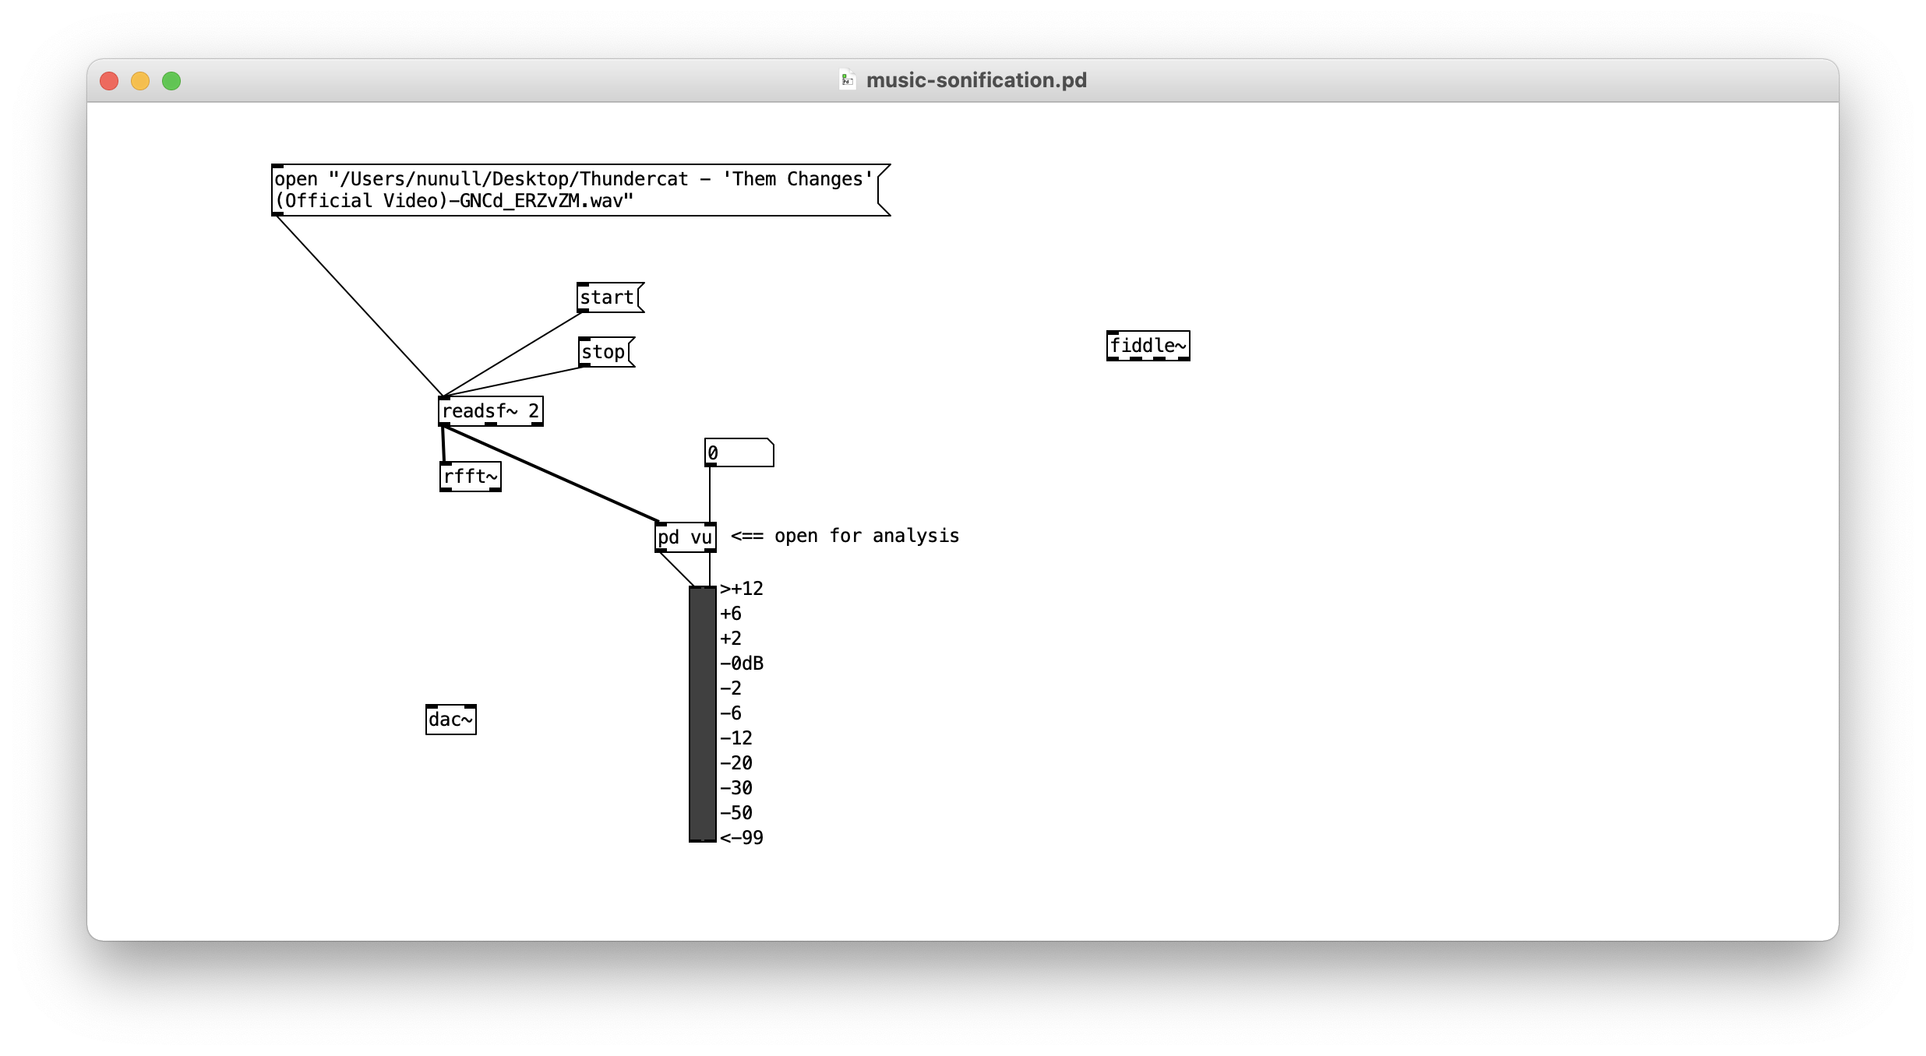
Task: Select the fiddle~ object box
Action: pyautogui.click(x=1148, y=346)
